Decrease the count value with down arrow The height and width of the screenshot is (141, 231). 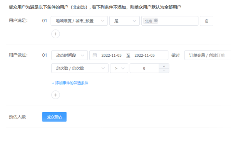(x=164, y=70)
